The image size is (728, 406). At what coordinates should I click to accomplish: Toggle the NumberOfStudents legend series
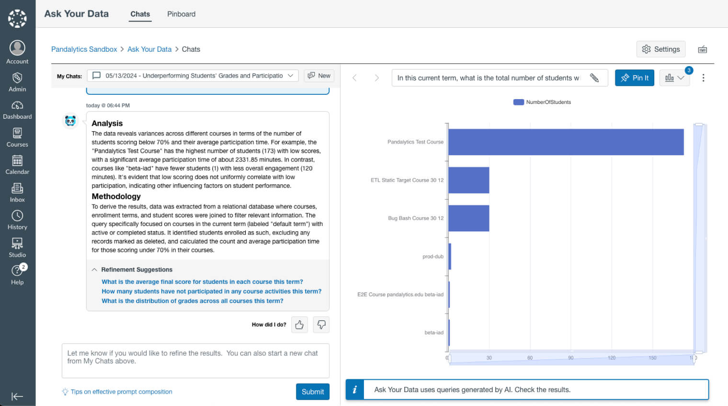542,102
